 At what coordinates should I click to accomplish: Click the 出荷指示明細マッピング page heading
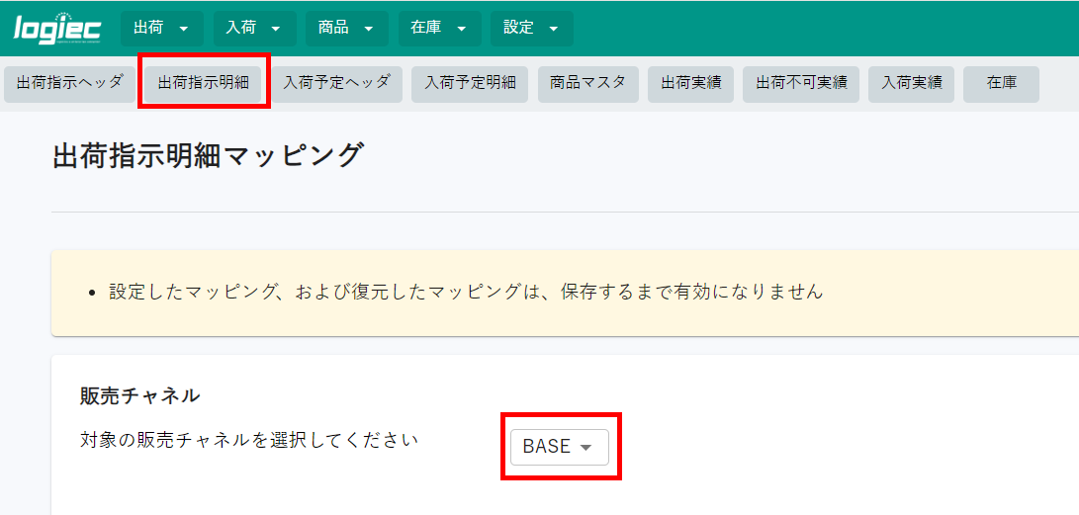207,155
